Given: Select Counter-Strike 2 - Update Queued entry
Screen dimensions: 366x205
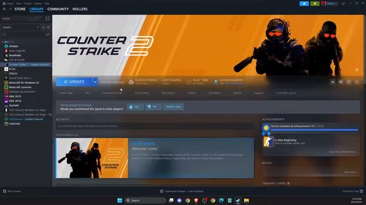Looking at the screenshot, I should (29, 64).
